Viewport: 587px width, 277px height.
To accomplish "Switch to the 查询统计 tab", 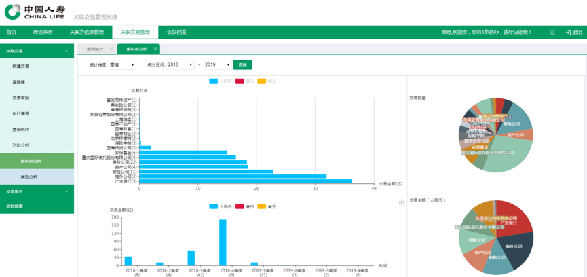I will coord(96,49).
